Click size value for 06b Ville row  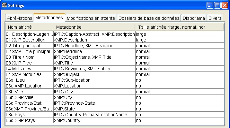tap(180, 92)
